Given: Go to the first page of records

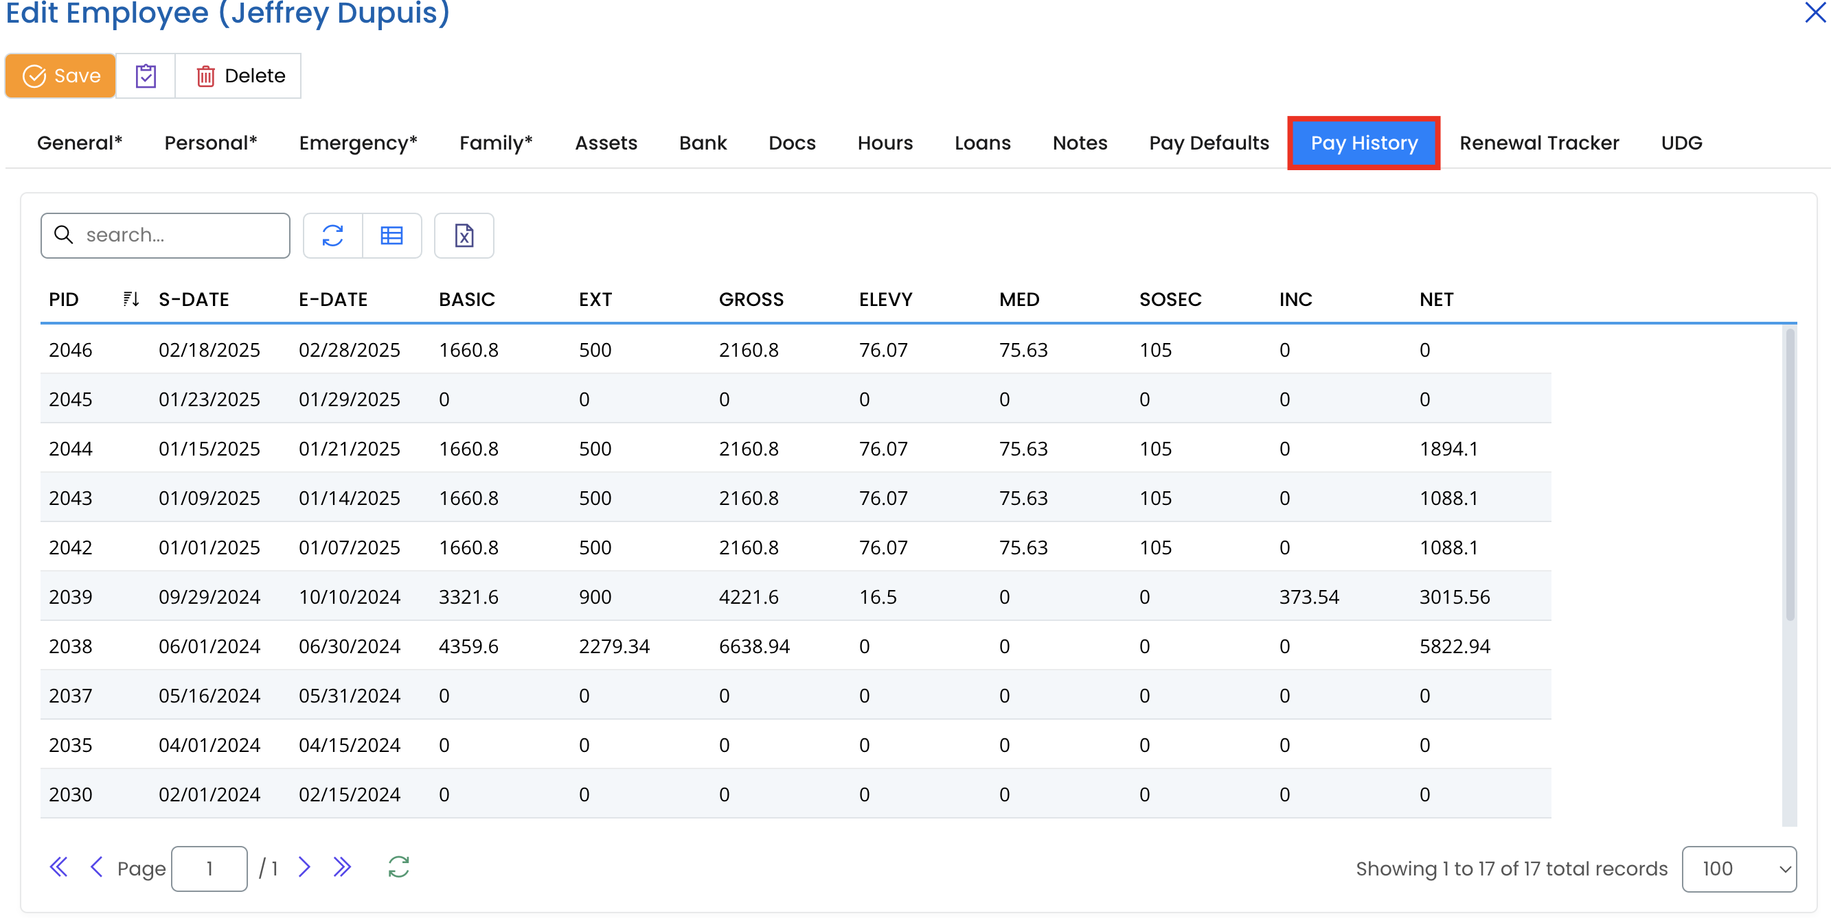Looking at the screenshot, I should (x=58, y=868).
